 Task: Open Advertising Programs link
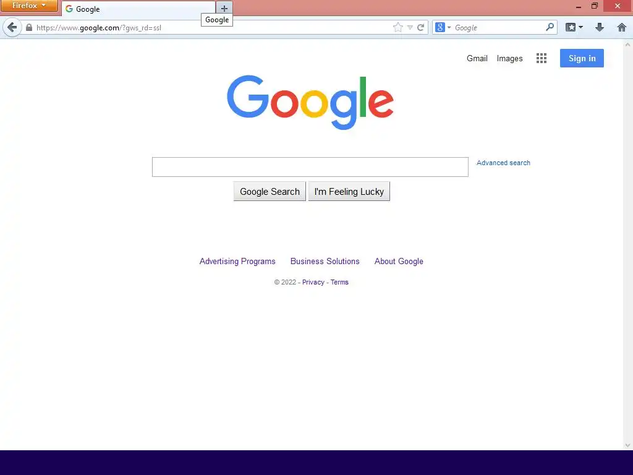[237, 262]
